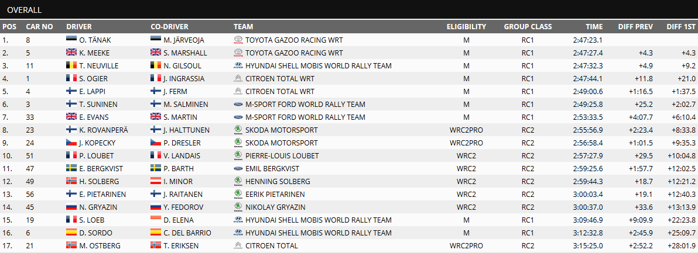Click the Skoda logo beside Eerik Pietarinen team
Screen dimensions: 698x253
tap(238, 195)
